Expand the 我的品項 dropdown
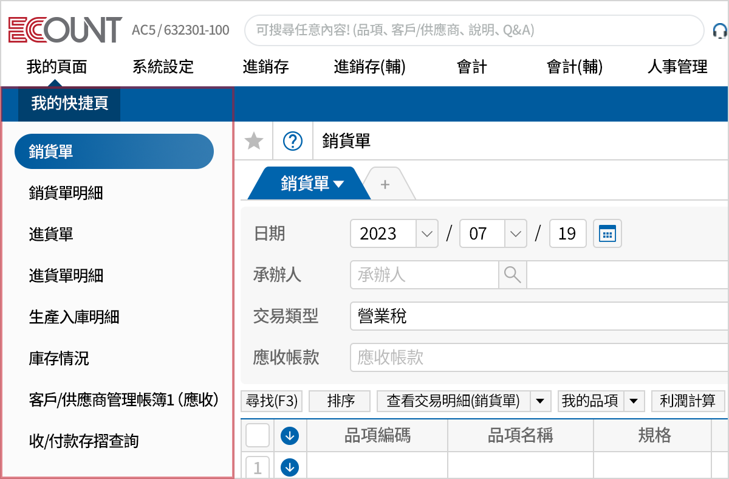 [x=635, y=401]
